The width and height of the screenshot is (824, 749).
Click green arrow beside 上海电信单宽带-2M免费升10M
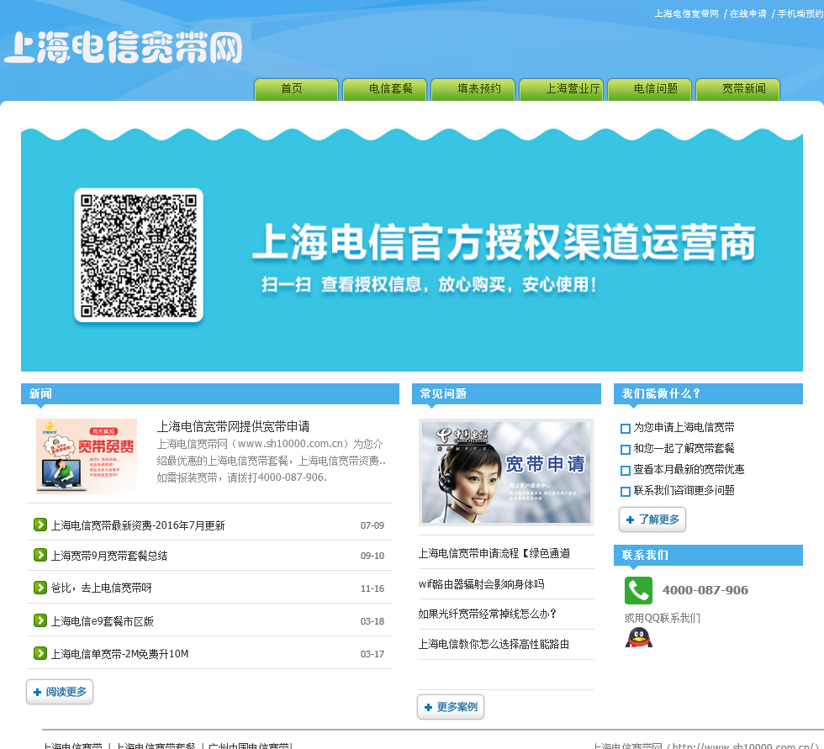click(40, 653)
